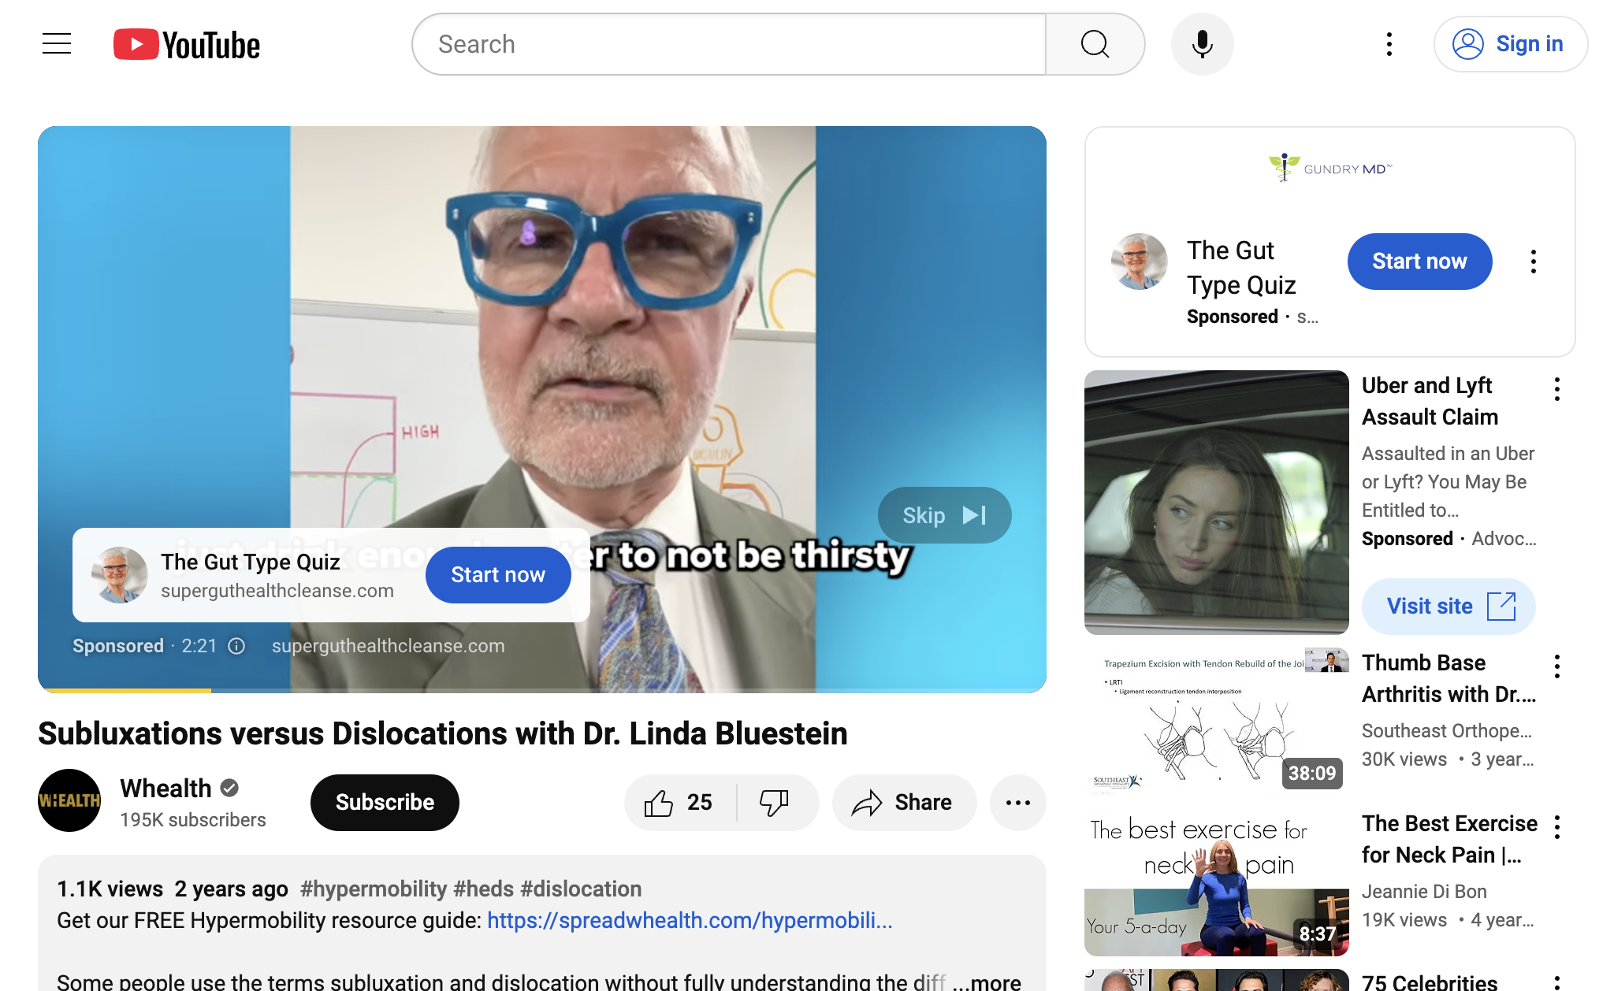Open options for Best Exercise Neck Pain video

click(x=1556, y=827)
